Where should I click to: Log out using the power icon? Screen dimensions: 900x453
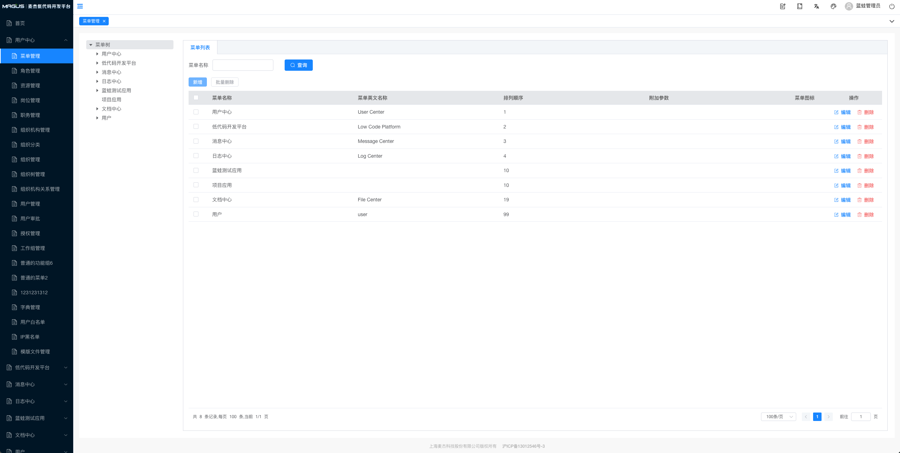pyautogui.click(x=892, y=6)
